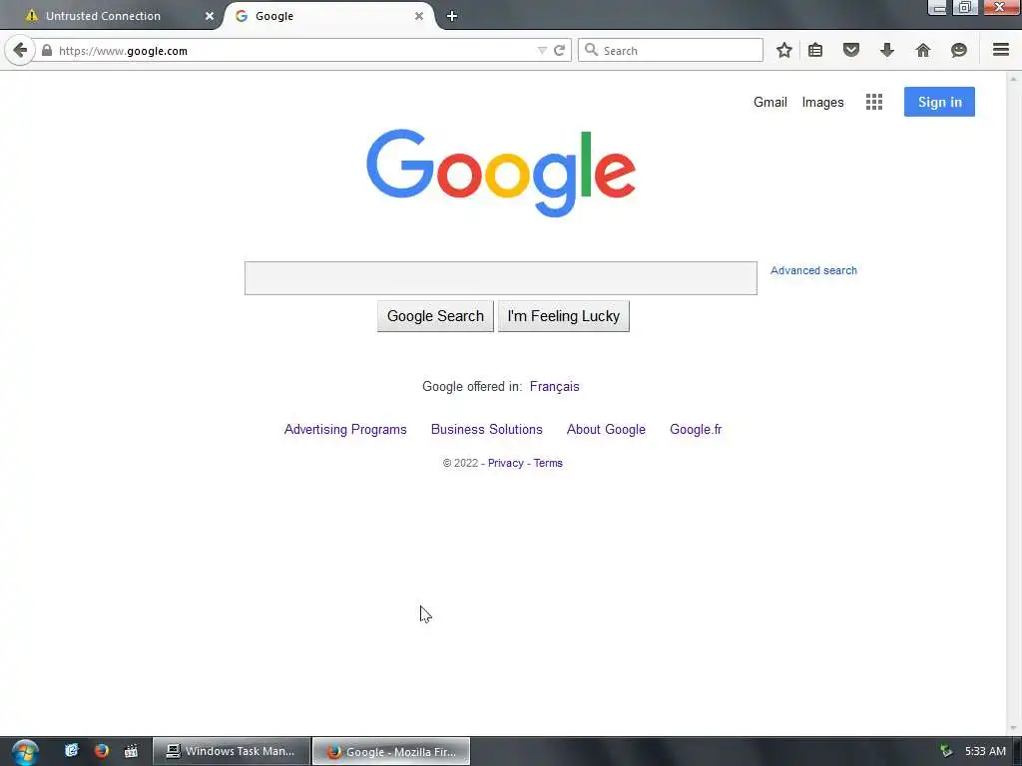Click the page scrollbar up arrow
This screenshot has height=766, width=1022.
point(1014,79)
